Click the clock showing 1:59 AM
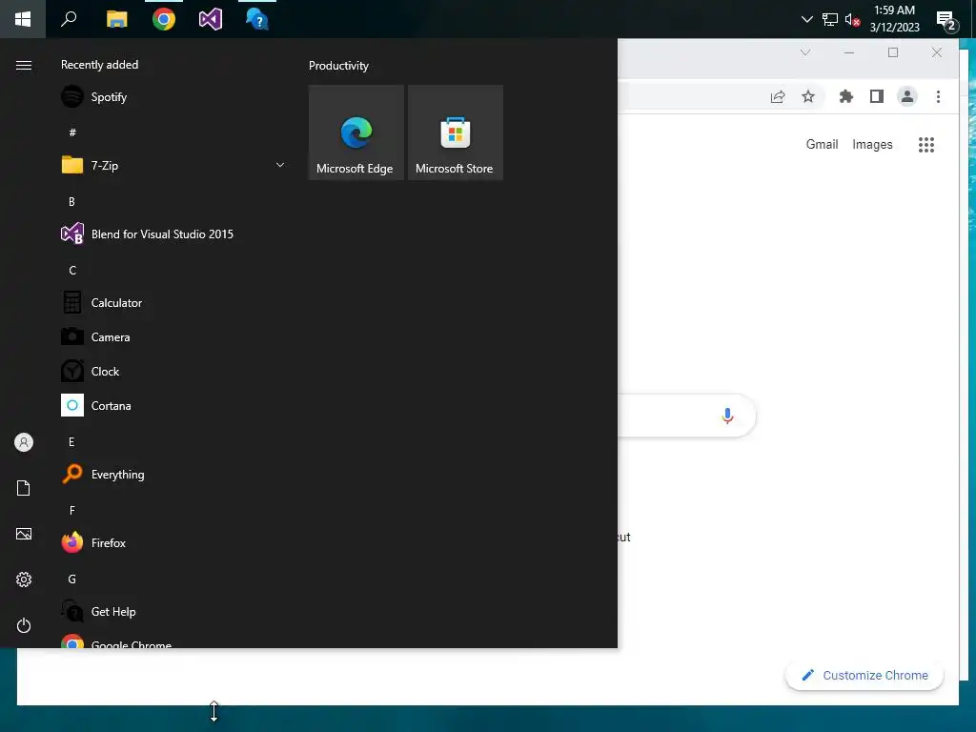976x732 pixels. [x=894, y=19]
